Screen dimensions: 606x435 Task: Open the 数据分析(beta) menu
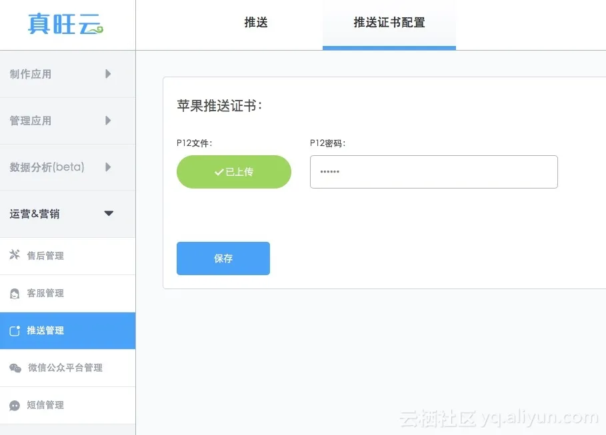coord(67,167)
